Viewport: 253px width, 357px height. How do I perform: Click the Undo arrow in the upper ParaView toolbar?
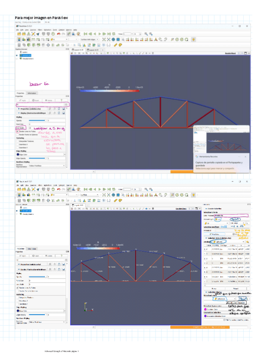[58, 34]
